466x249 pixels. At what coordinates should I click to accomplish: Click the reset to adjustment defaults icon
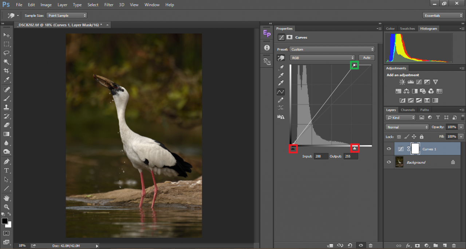350,245
